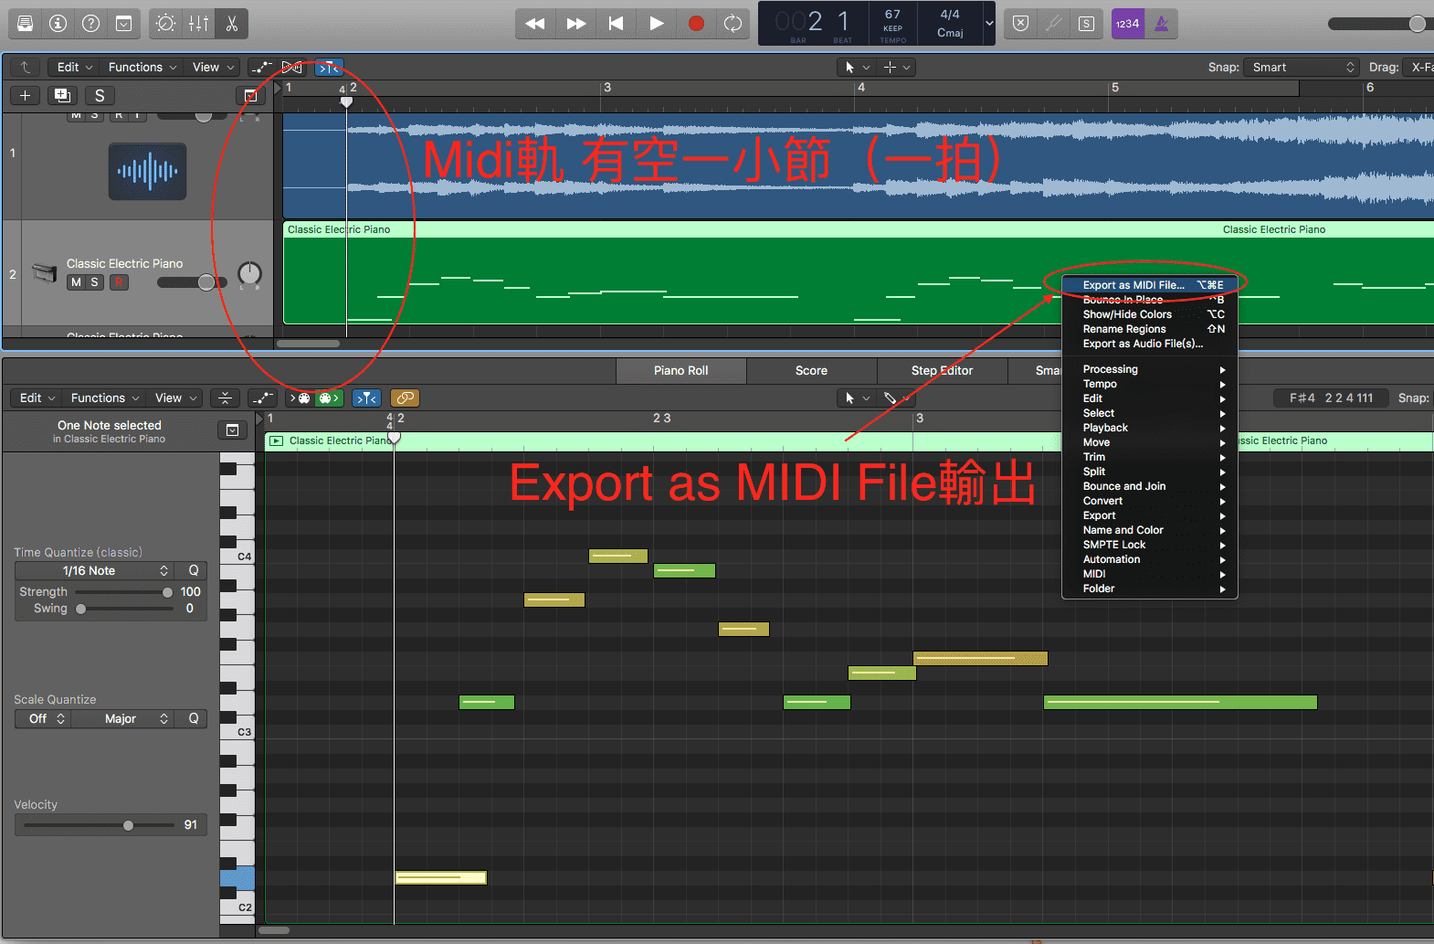This screenshot has height=944, width=1434.
Task: Mute the Classic Electric Piano track
Action: (76, 282)
